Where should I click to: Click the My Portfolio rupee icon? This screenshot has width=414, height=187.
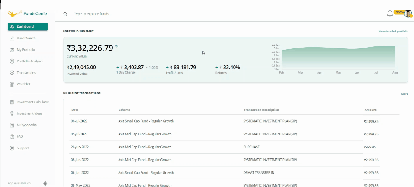coord(12,50)
